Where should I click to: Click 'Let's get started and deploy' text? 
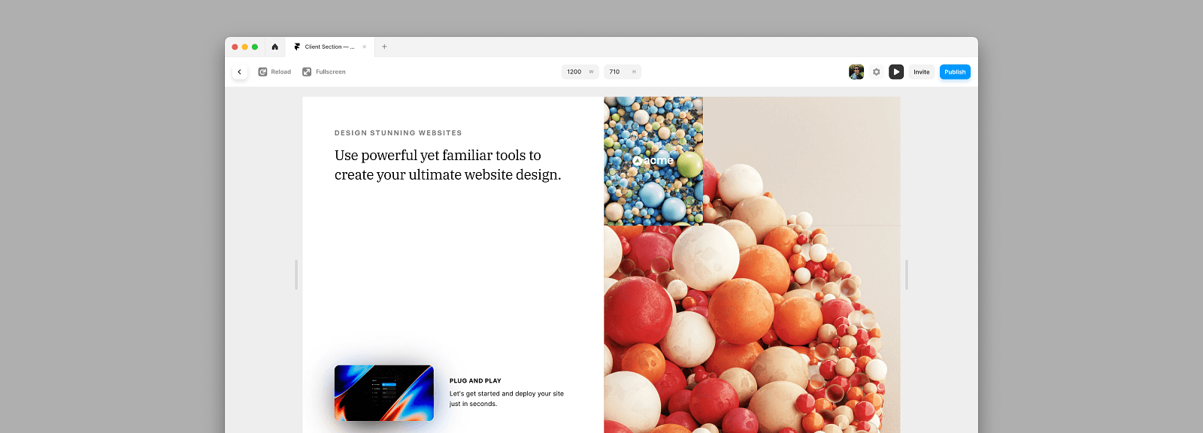pyautogui.click(x=507, y=398)
